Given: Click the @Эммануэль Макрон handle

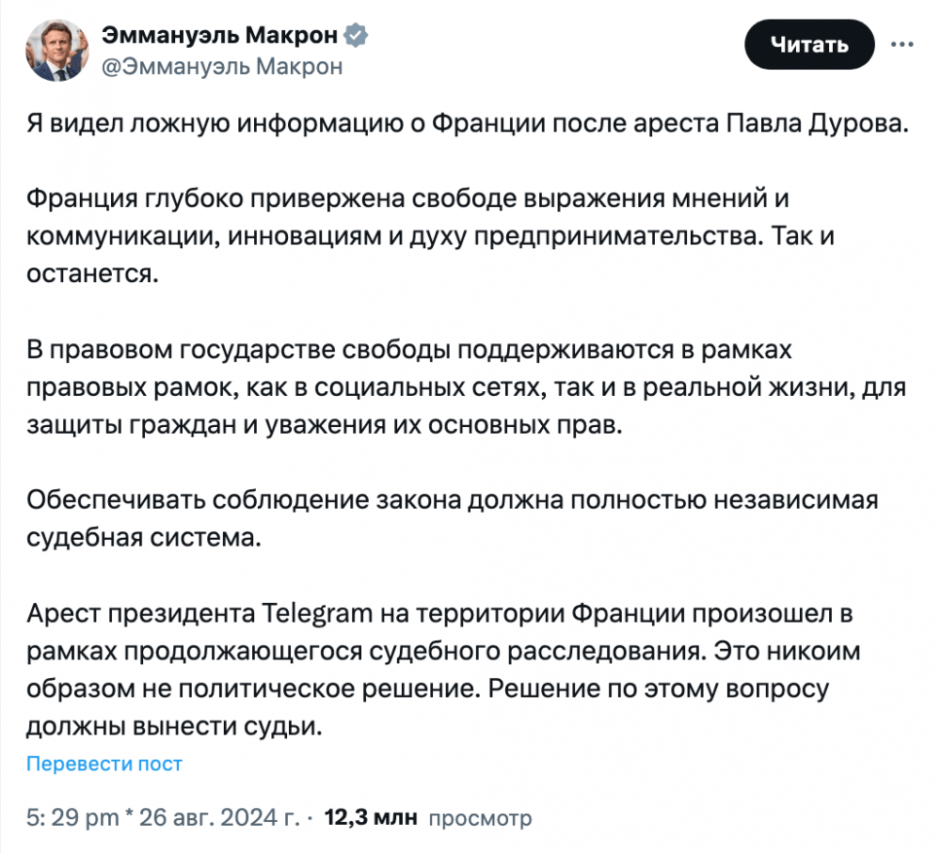Looking at the screenshot, I should pos(222,67).
